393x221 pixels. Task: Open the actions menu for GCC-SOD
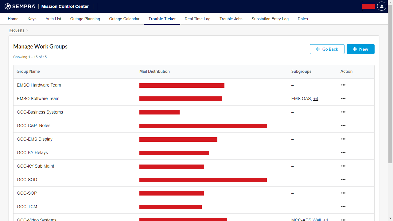[343, 180]
